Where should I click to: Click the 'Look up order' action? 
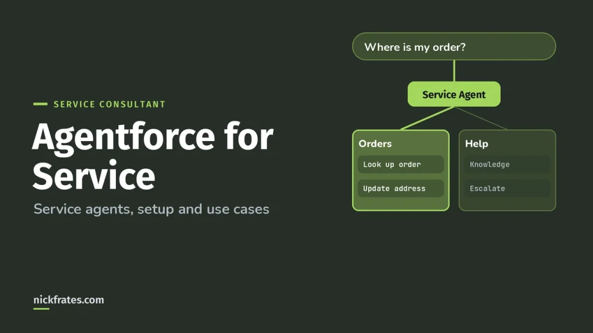pyautogui.click(x=401, y=165)
